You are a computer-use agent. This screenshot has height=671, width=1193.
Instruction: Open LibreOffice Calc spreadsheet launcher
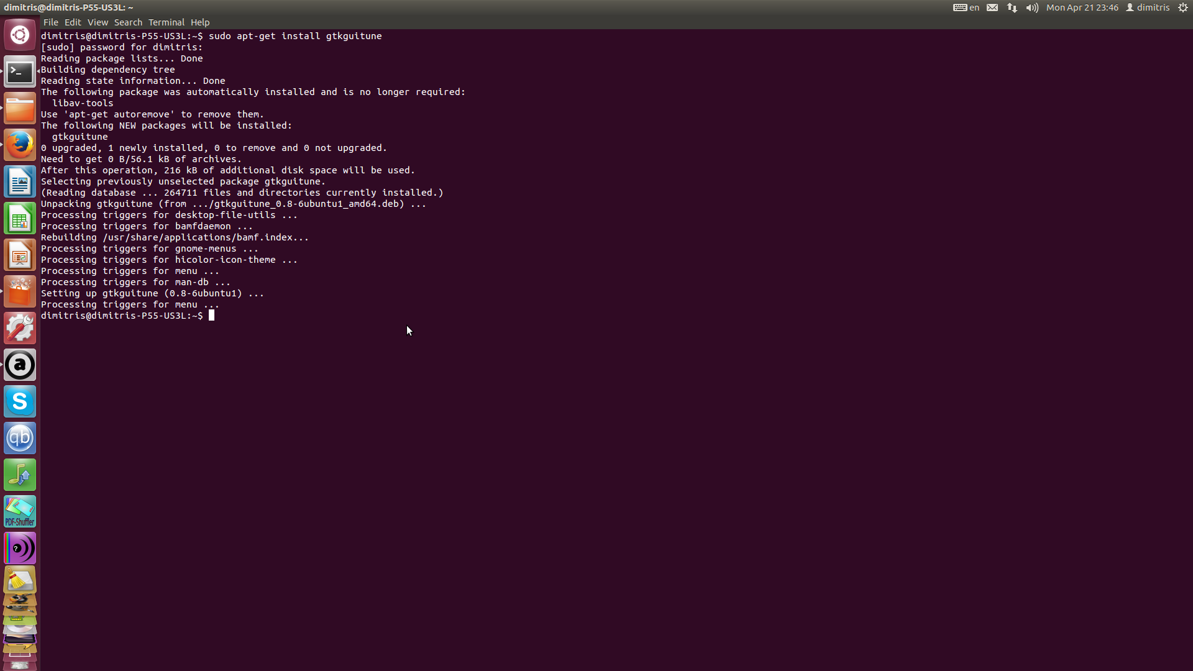pos(20,219)
